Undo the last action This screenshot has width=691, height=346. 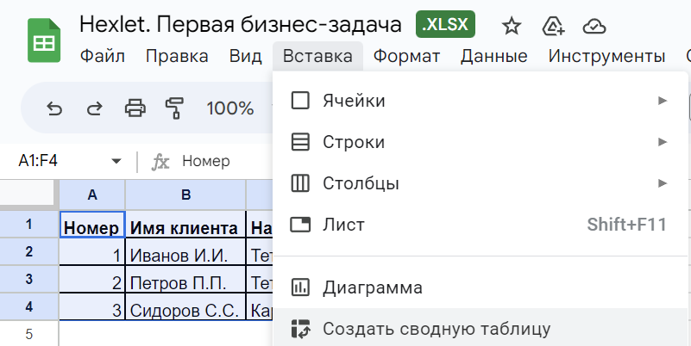[54, 108]
